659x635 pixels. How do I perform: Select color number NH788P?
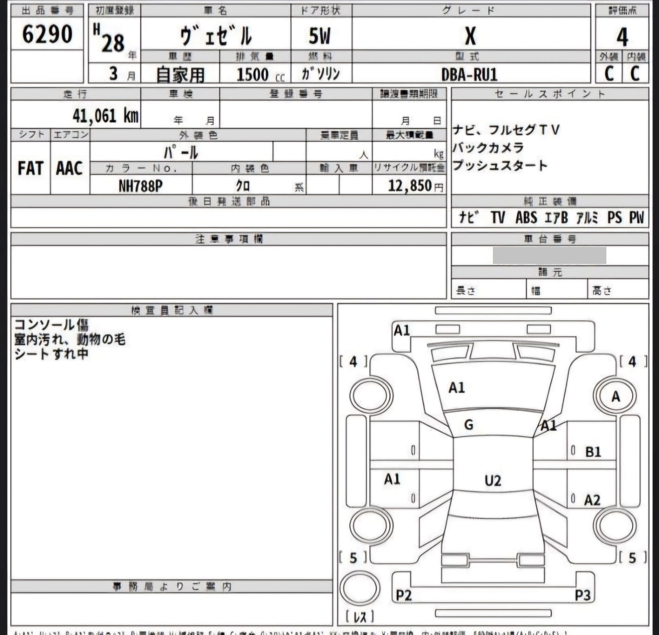pyautogui.click(x=140, y=186)
